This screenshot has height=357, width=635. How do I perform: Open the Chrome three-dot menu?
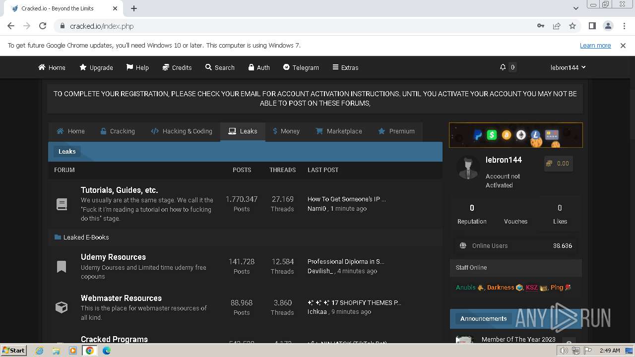point(624,26)
